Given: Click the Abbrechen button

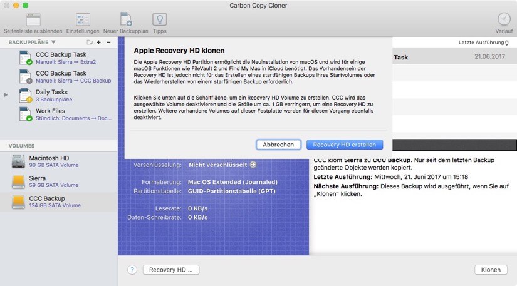Looking at the screenshot, I should [278, 145].
